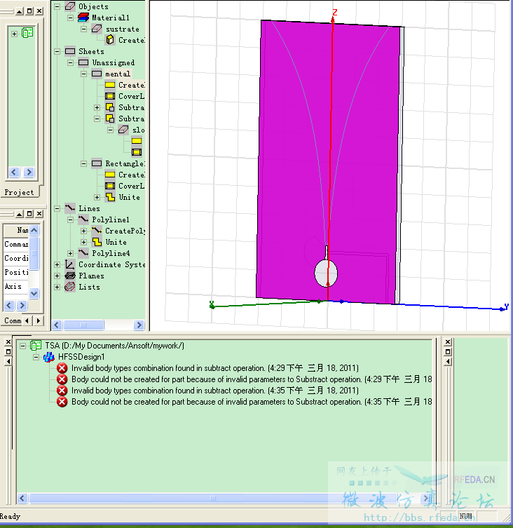The height and width of the screenshot is (528, 513).
Task: Expand the Lists node
Action: (57, 287)
